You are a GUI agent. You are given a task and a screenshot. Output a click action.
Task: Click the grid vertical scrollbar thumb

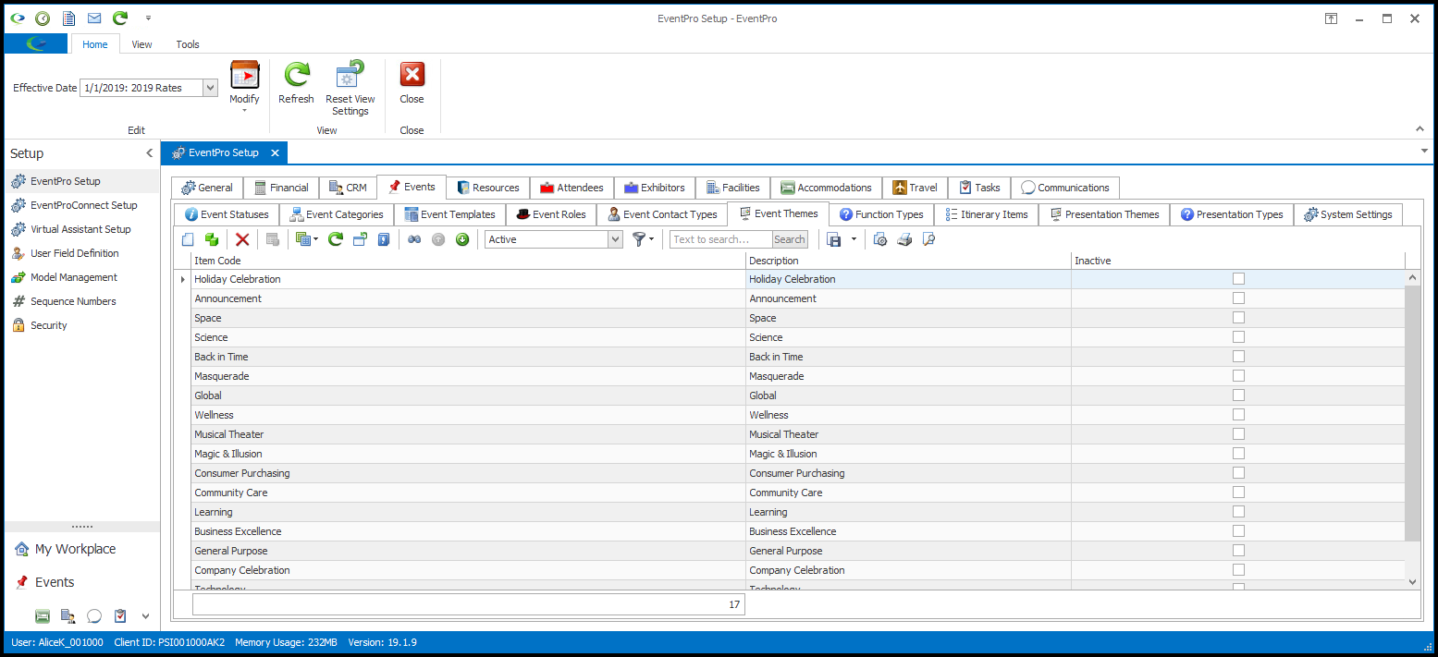[x=1412, y=412]
